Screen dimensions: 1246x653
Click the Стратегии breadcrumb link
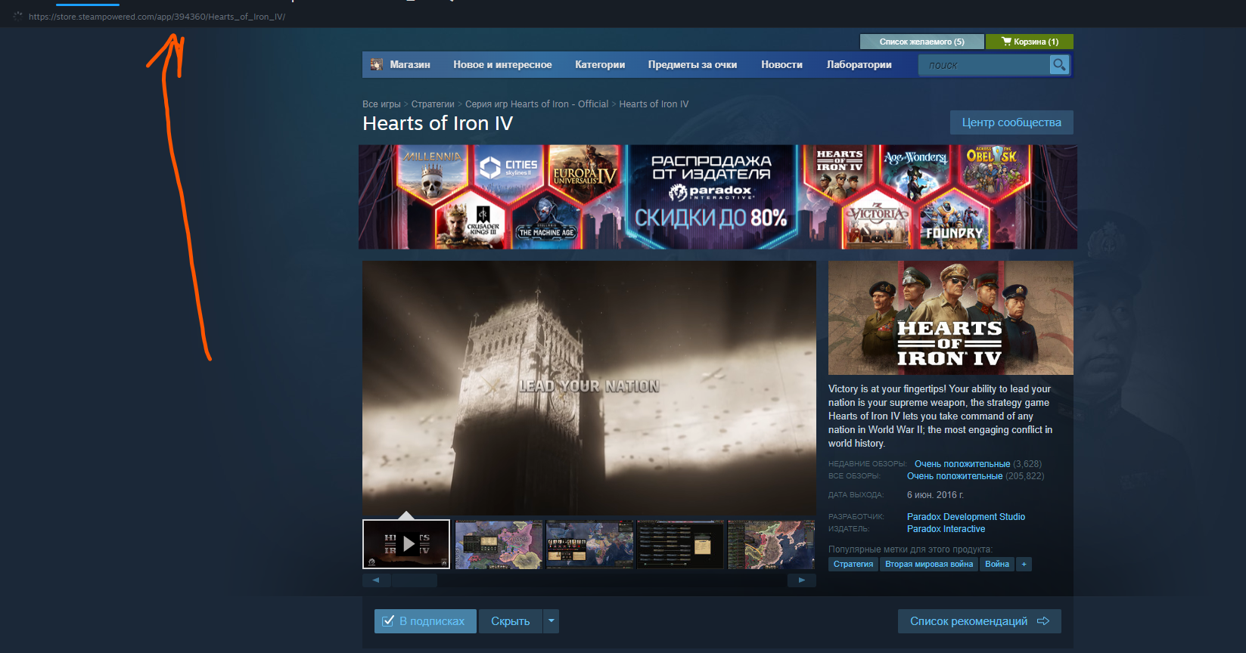pyautogui.click(x=433, y=104)
